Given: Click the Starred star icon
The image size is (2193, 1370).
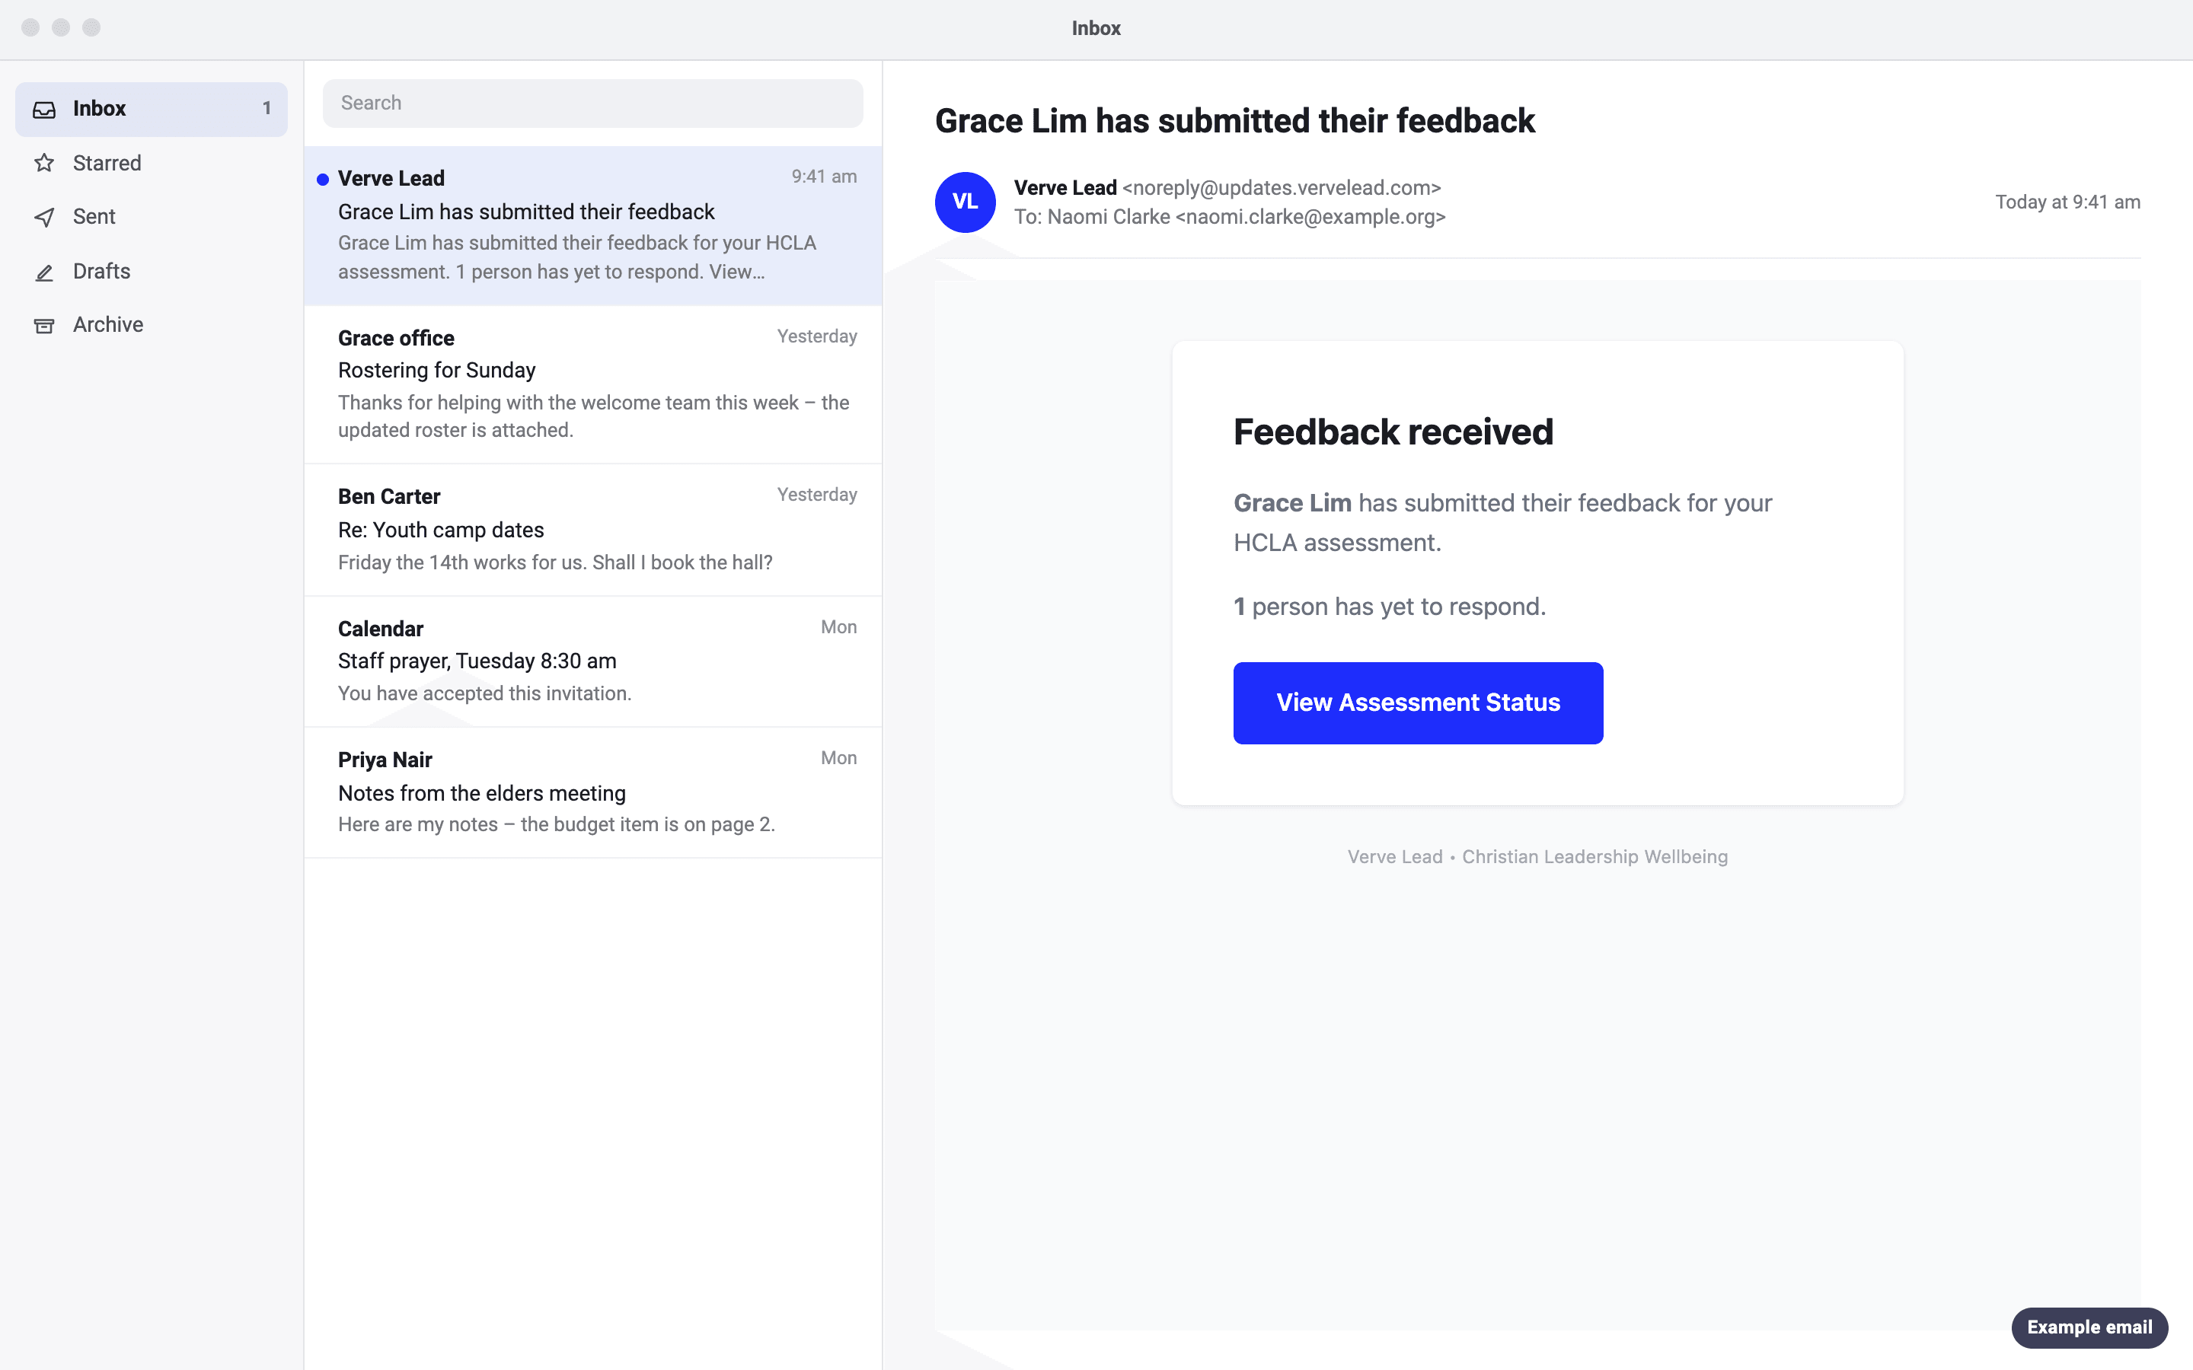Looking at the screenshot, I should click(x=44, y=163).
